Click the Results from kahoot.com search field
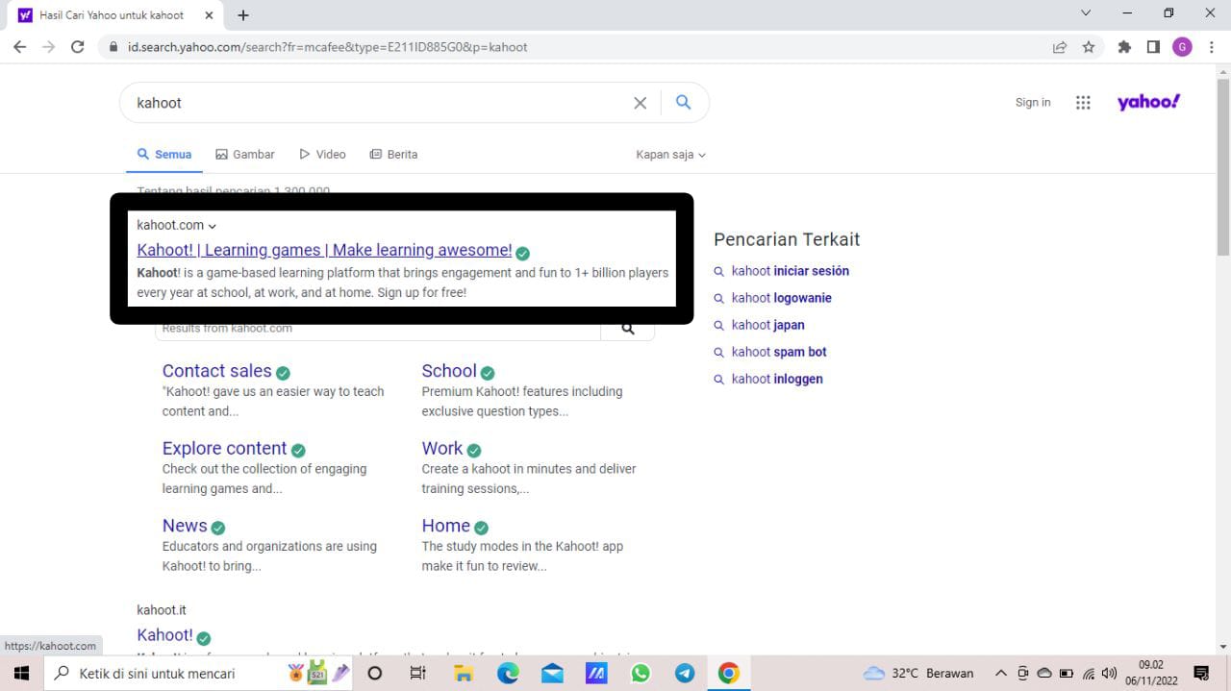This screenshot has width=1231, height=691. [x=378, y=329]
